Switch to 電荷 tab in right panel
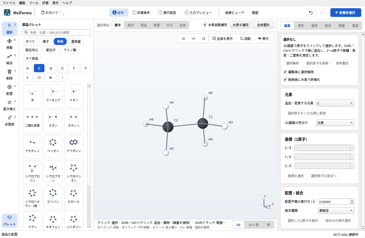 click(x=355, y=26)
